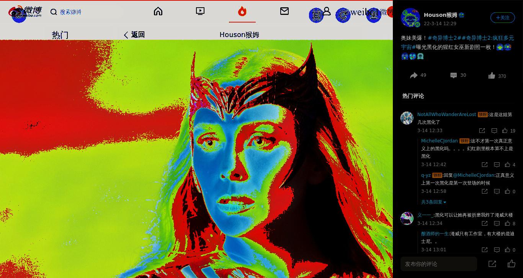This screenshot has width=523, height=278.
Task: Click the 铁粉 badge after MichelleCJordan
Action: [x=464, y=141]
